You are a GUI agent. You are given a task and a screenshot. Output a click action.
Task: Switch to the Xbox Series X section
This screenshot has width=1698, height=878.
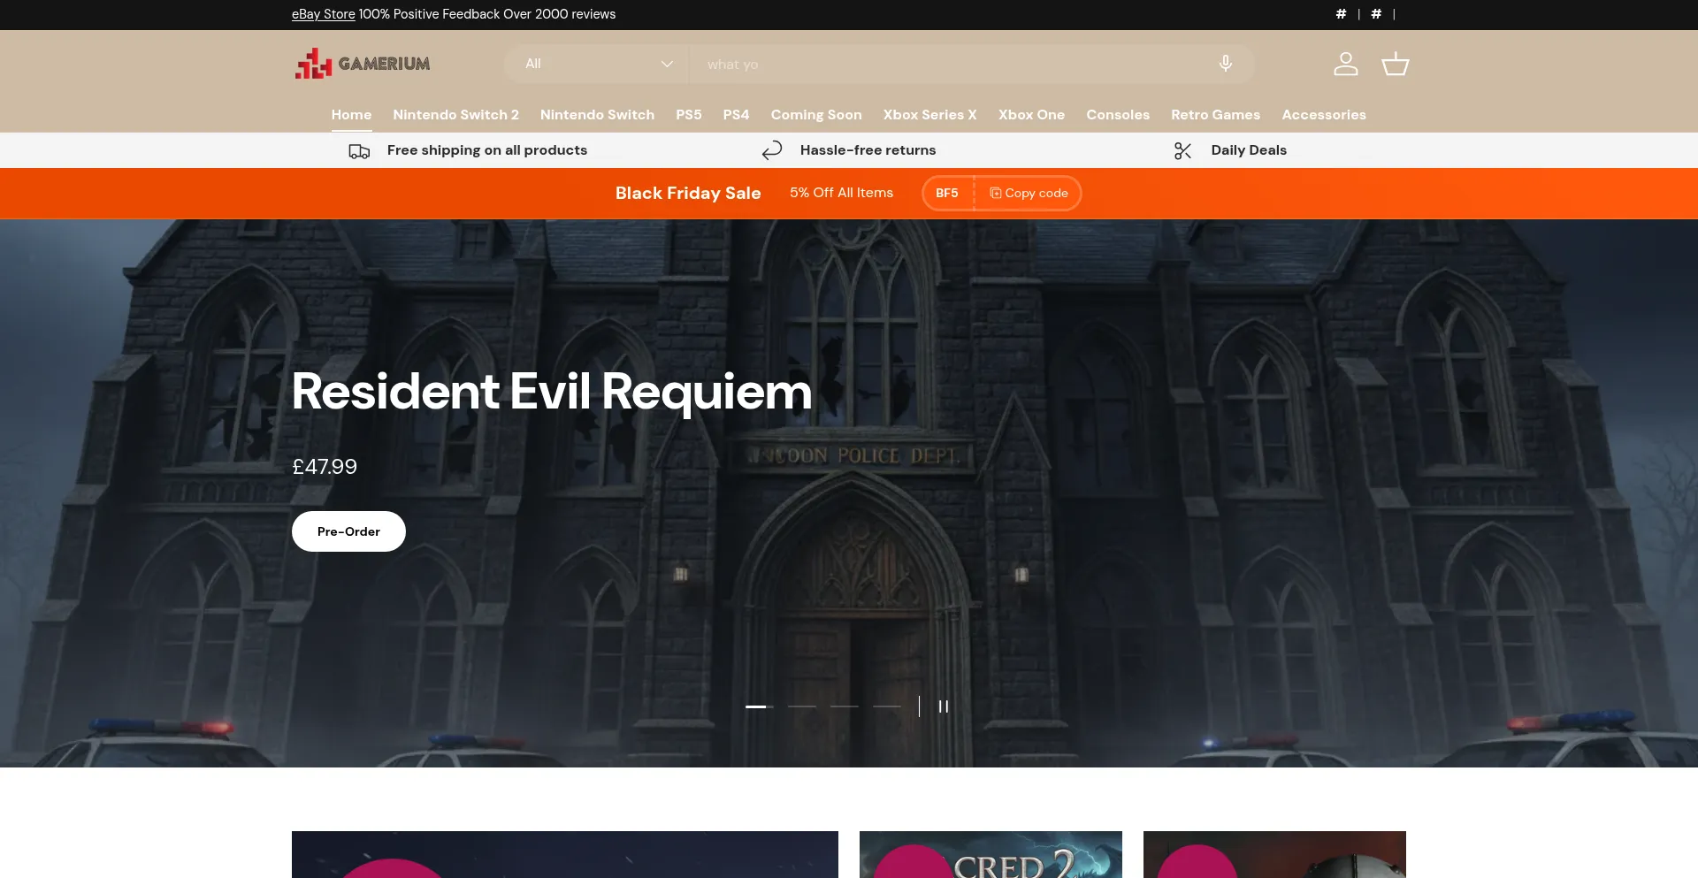929,115
